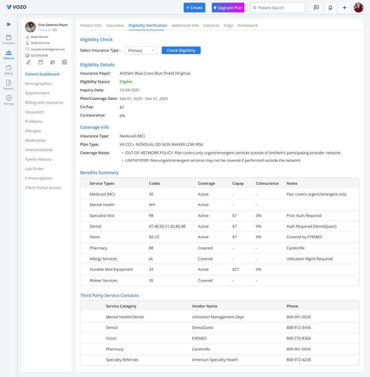This screenshot has height=377, width=370.
Task: Open E Prescriptions
Action: (x=39, y=178)
